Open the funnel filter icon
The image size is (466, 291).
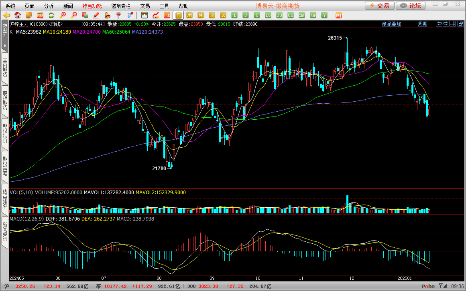click(x=118, y=15)
